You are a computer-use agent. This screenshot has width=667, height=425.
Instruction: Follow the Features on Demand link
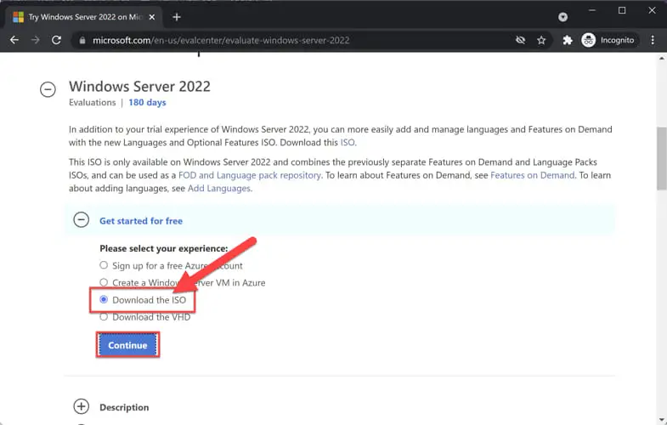coord(532,175)
